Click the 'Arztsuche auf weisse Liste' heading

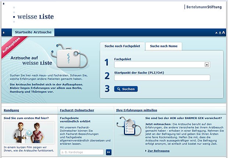[31, 60]
